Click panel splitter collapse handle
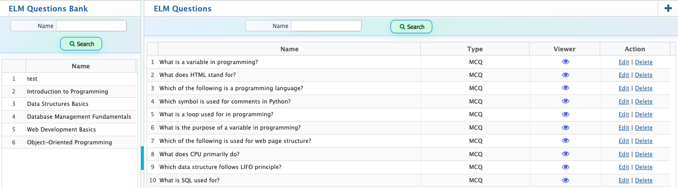The height and width of the screenshot is (188, 678). click(142, 158)
